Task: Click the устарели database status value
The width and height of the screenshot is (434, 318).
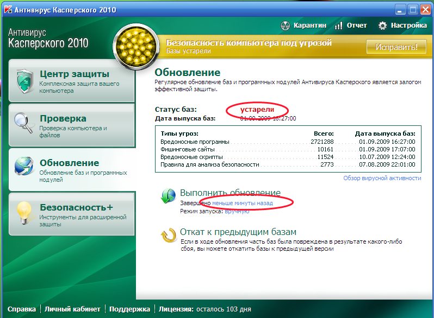Action: click(x=257, y=110)
